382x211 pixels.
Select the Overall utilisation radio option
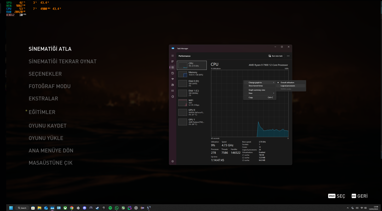tap(287, 83)
